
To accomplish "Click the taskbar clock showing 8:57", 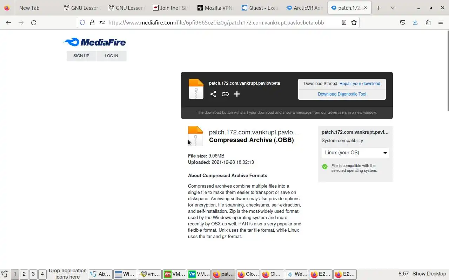I will click(404, 274).
